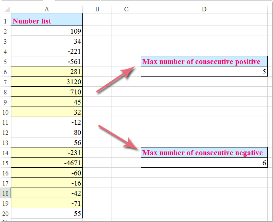Select the result cell showing 6
273x222 pixels.
pos(204,163)
